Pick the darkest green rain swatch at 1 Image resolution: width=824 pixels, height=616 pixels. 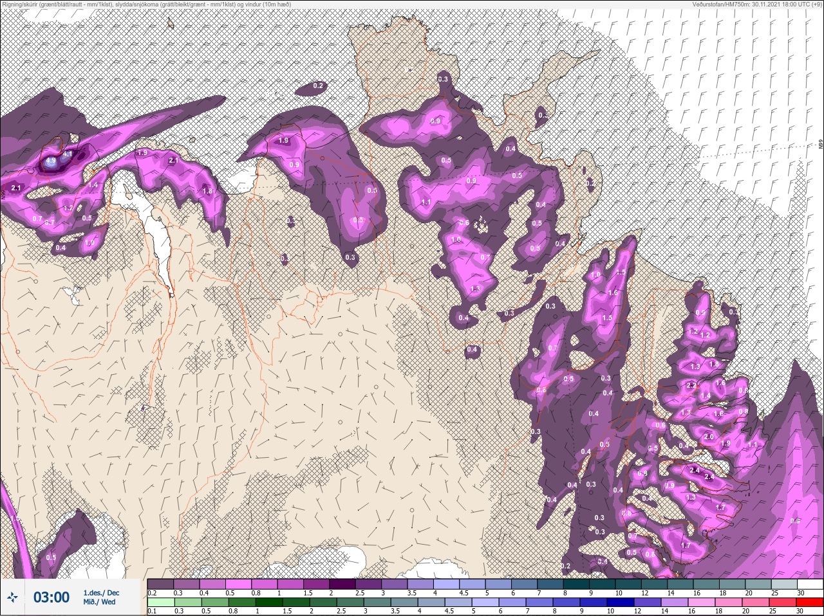[x=269, y=602]
